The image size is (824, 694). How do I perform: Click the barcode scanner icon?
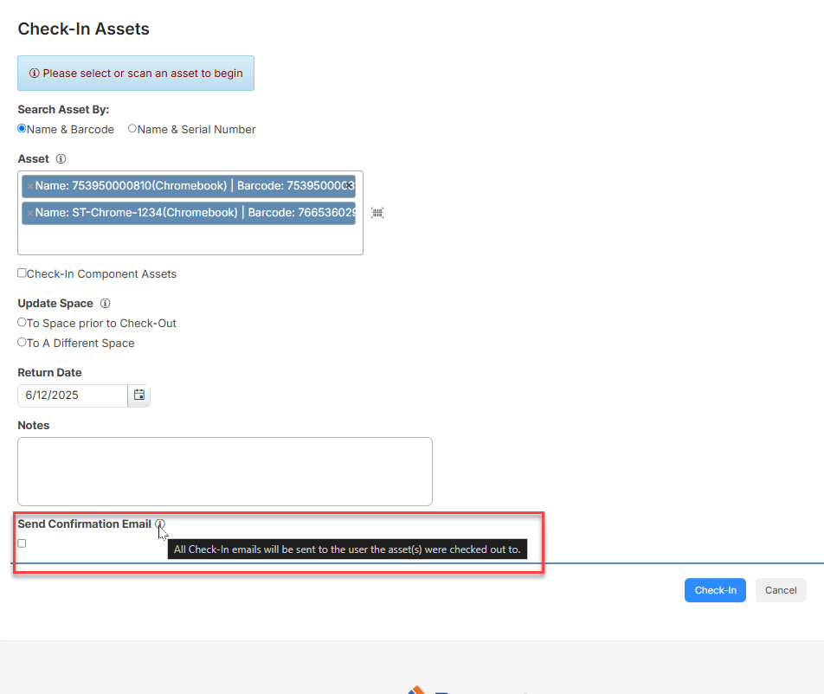coord(377,212)
